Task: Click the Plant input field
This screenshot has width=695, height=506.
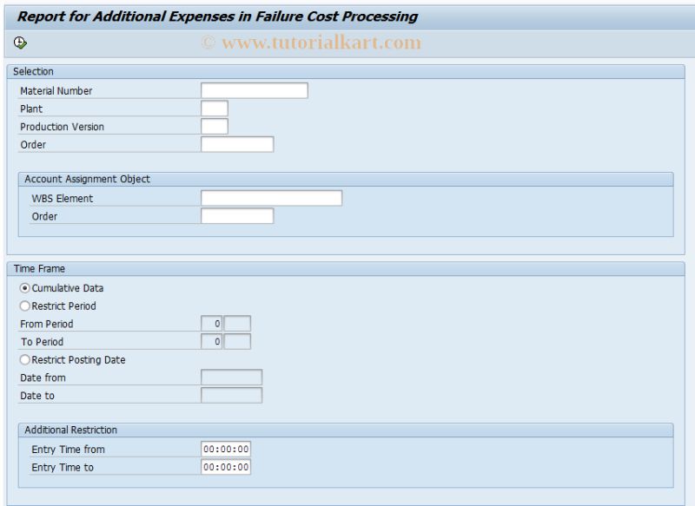Action: [x=213, y=108]
